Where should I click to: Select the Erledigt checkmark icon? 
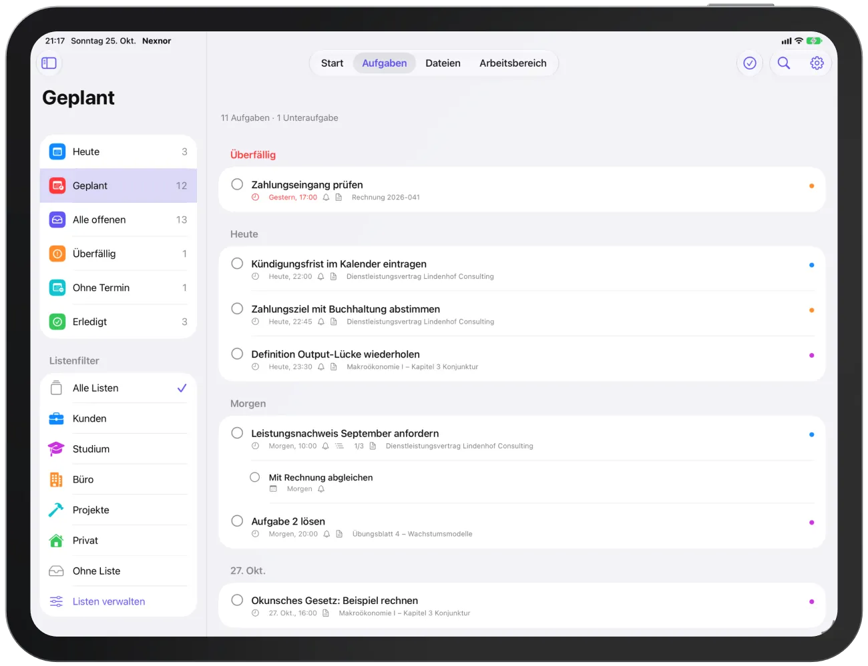pyautogui.click(x=57, y=322)
